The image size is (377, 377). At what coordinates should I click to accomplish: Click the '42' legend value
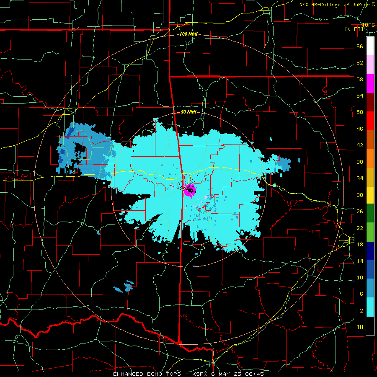(x=360, y=145)
